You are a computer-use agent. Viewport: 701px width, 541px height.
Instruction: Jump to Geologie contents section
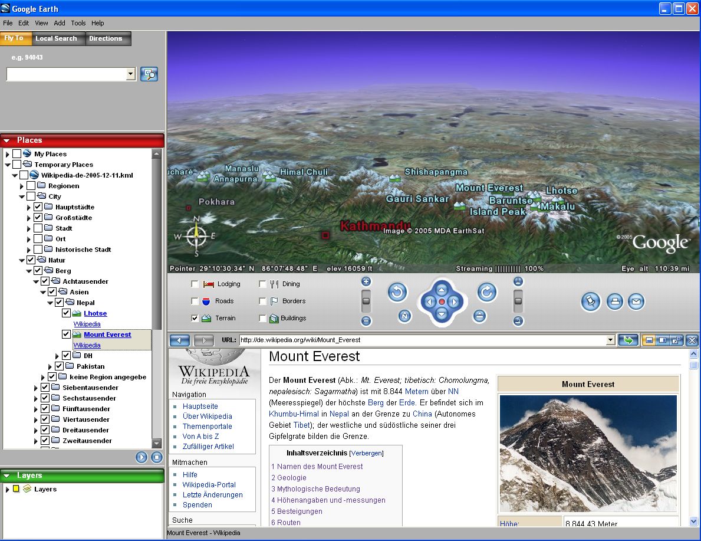[289, 478]
